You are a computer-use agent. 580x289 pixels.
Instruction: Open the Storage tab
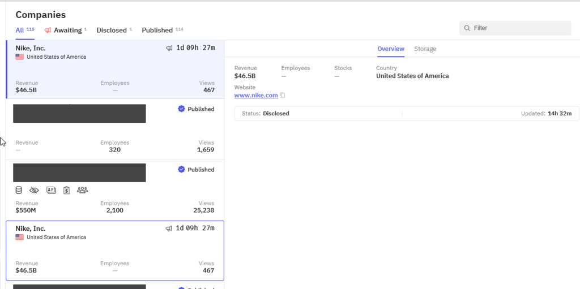click(425, 49)
